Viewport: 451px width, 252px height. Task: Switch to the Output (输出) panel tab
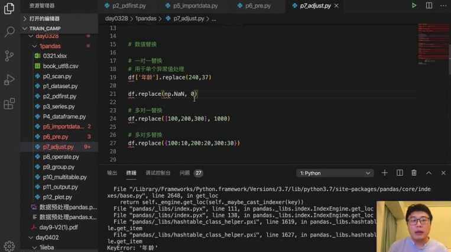tap(112, 173)
